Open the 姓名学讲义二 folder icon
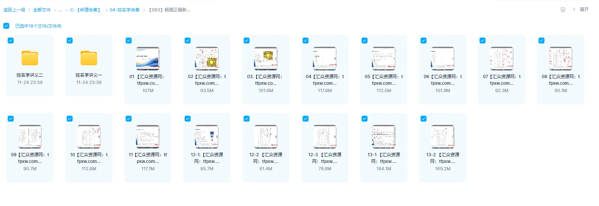Screen dimensions: 599x206 pos(30,58)
